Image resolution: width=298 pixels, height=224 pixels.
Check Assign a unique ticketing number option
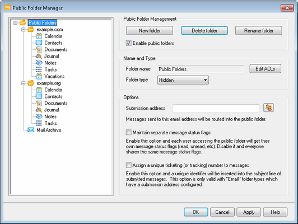coord(129,165)
